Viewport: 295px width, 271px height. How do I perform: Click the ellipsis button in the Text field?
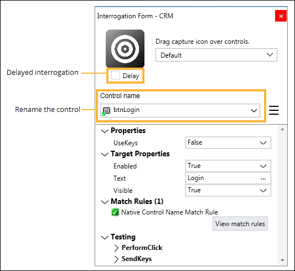263,178
